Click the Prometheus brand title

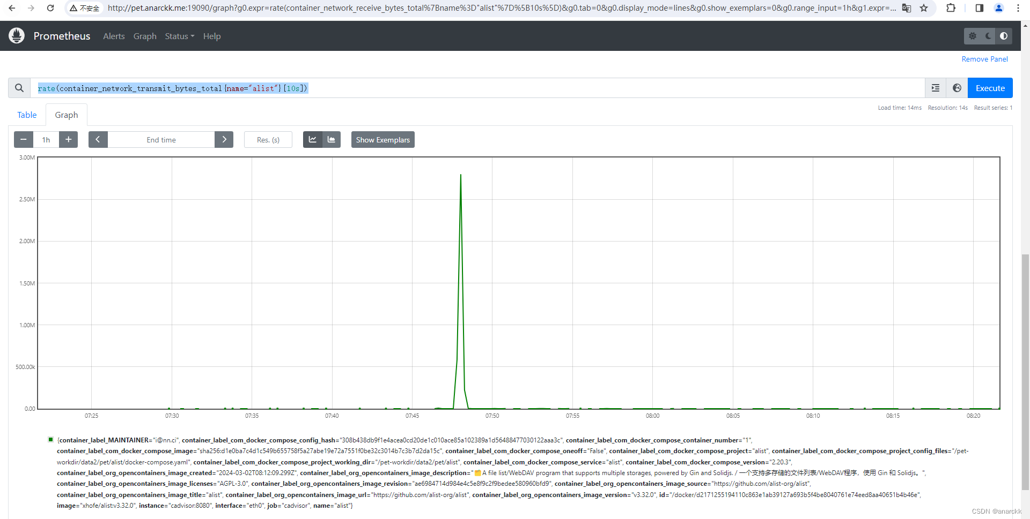point(62,36)
